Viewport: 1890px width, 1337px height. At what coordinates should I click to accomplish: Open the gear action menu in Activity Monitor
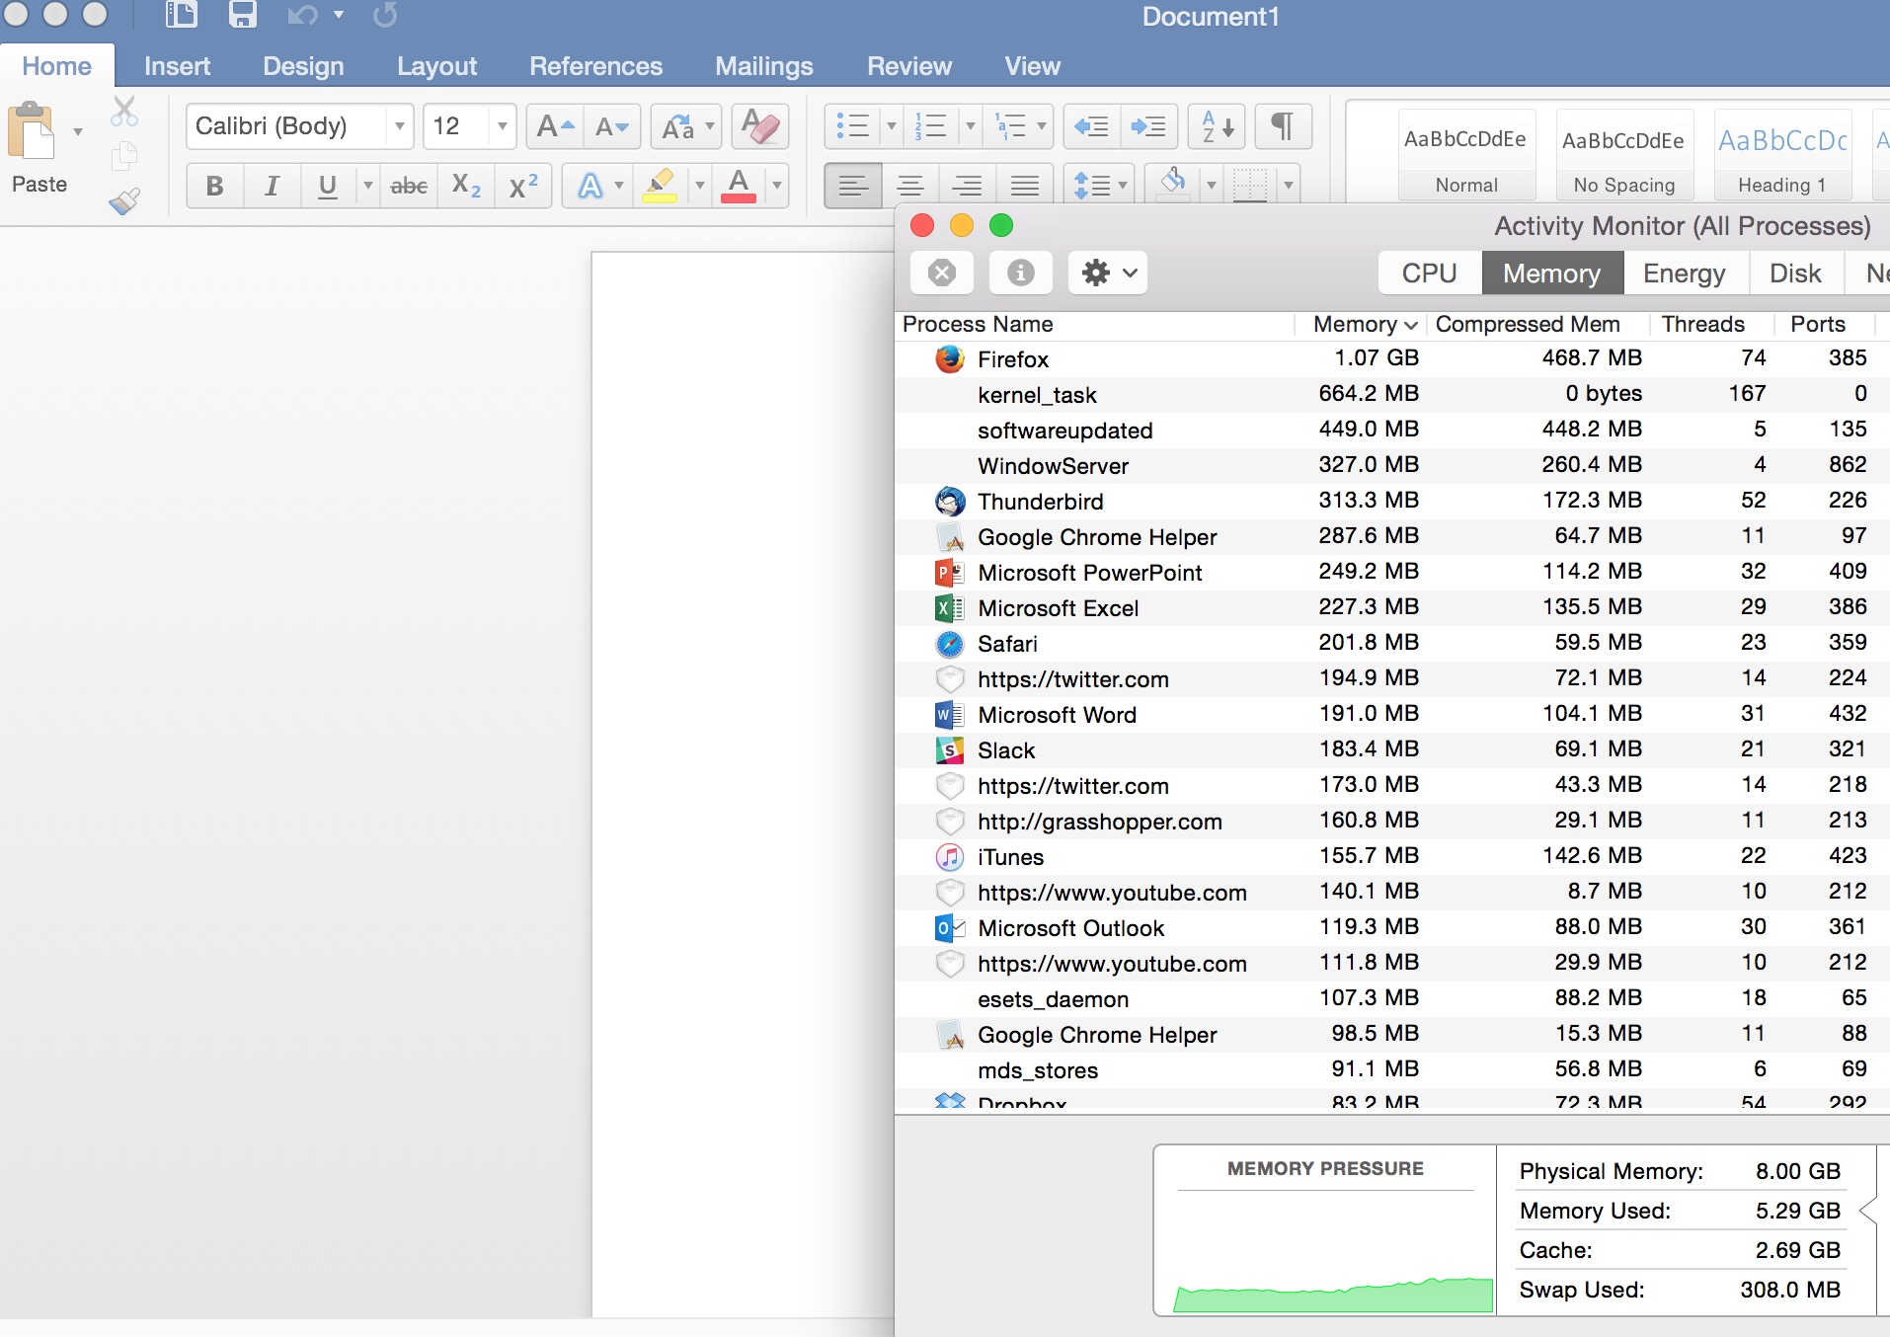1108,272
